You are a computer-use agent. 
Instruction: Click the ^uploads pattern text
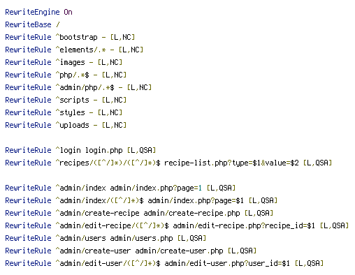tap(72, 125)
